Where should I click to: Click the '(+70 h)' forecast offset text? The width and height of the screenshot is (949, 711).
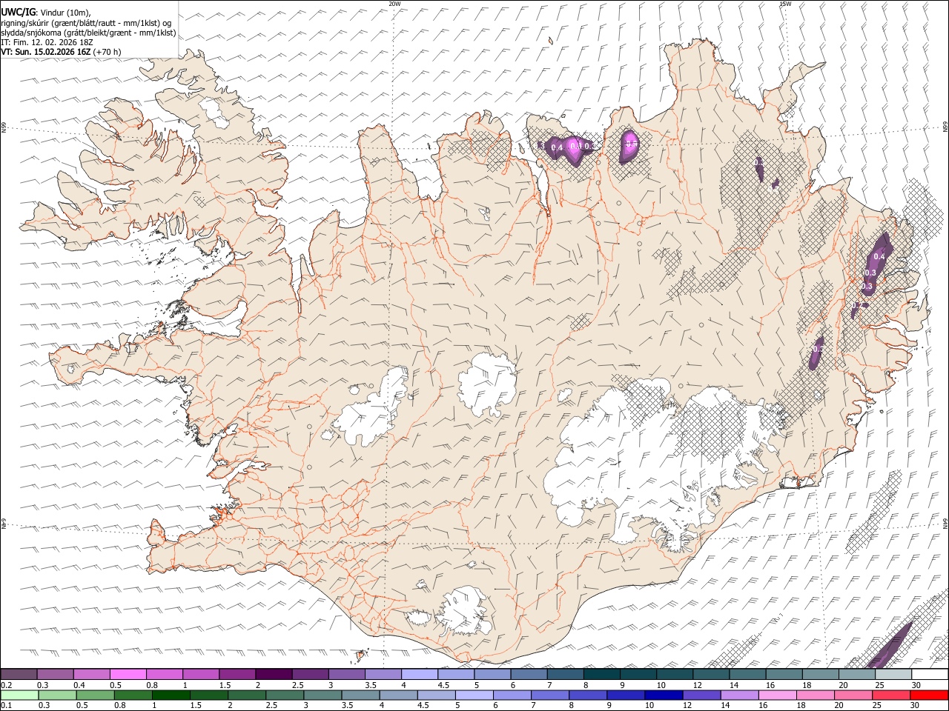coord(108,52)
